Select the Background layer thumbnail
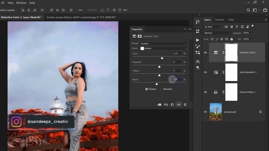269x151 pixels. [x=216, y=112]
